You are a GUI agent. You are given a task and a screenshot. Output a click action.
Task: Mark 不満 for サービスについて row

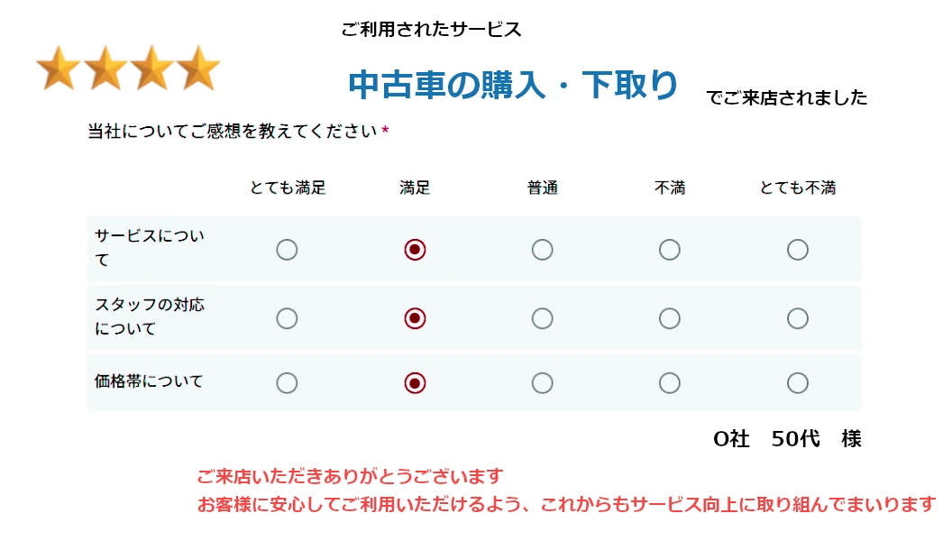click(669, 250)
